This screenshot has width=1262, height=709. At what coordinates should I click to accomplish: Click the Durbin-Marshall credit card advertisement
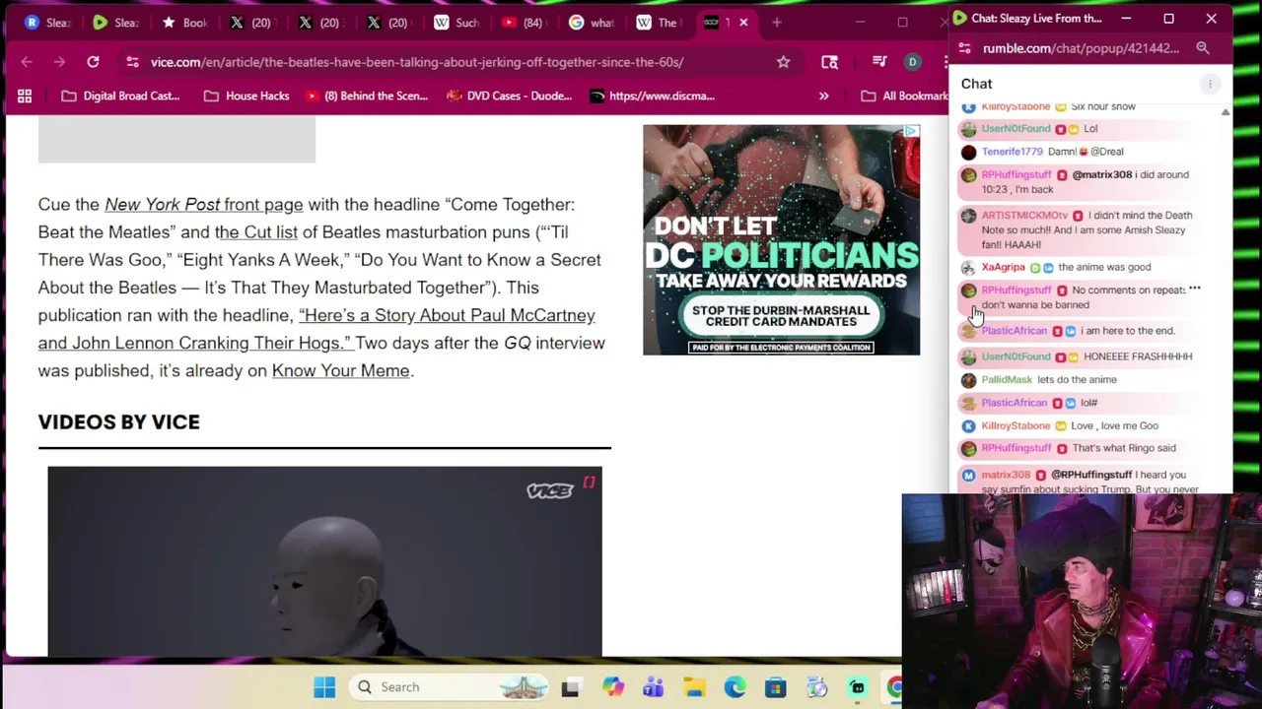coord(781,239)
